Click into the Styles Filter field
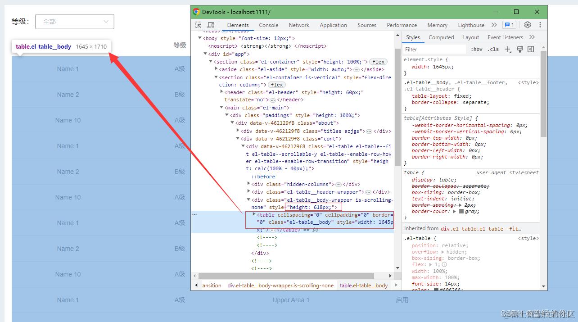The height and width of the screenshot is (322, 578). click(x=434, y=50)
